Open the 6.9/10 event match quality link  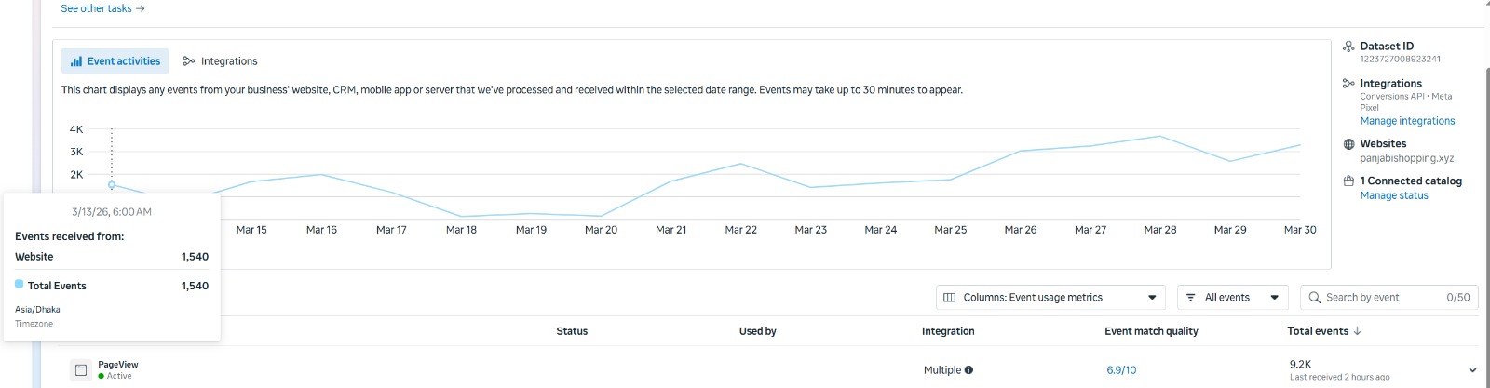[x=1121, y=370]
